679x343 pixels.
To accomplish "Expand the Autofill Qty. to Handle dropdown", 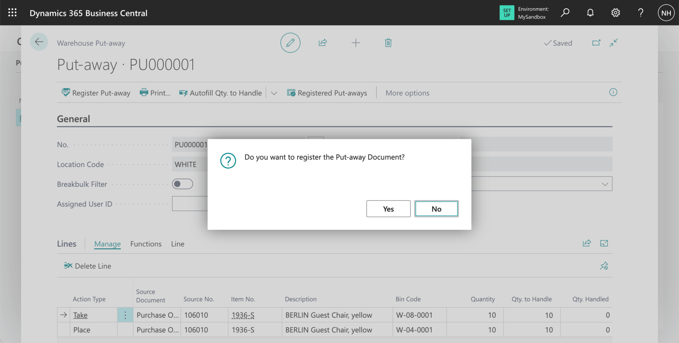I will (x=274, y=93).
